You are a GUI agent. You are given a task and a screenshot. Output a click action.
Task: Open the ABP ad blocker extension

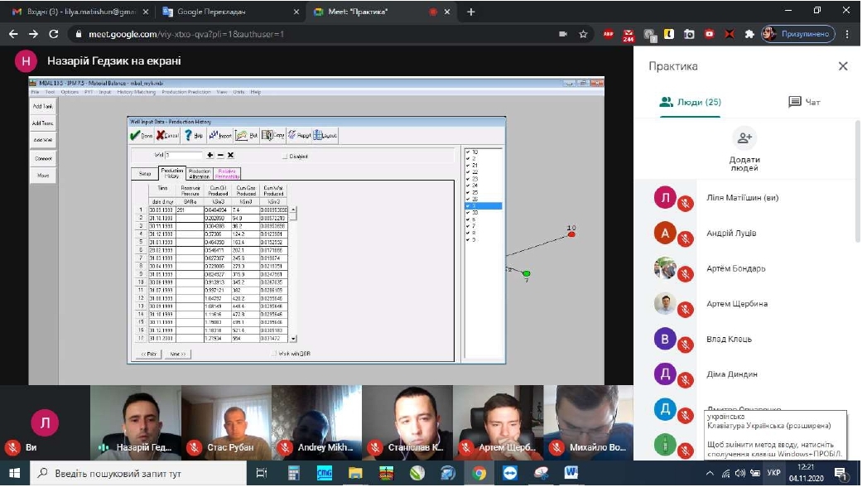pyautogui.click(x=609, y=34)
